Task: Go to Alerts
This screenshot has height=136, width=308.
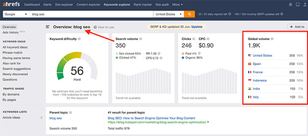Action: click(x=47, y=4)
